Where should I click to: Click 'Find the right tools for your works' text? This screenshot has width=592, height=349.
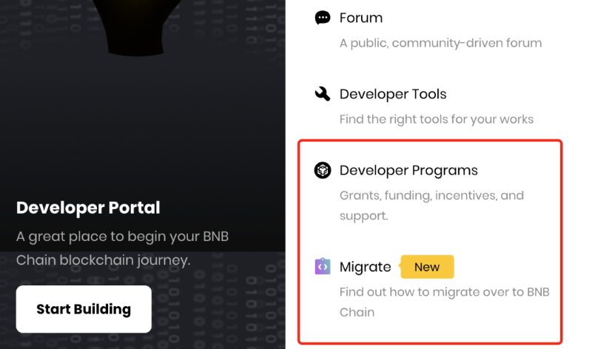tap(436, 119)
